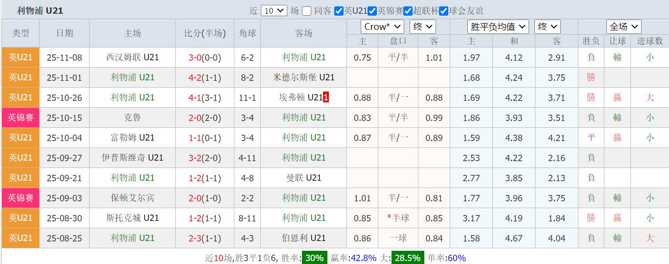
Task: Click the green 30% win rate badge
Action: [314, 258]
